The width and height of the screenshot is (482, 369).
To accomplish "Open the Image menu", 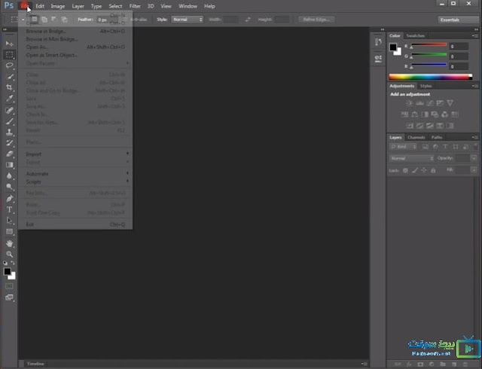I will click(x=57, y=6).
